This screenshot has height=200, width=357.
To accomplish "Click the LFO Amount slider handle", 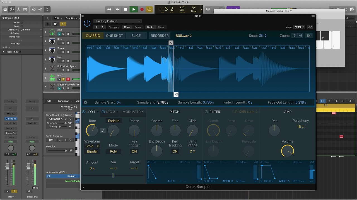I will click(x=113, y=175).
